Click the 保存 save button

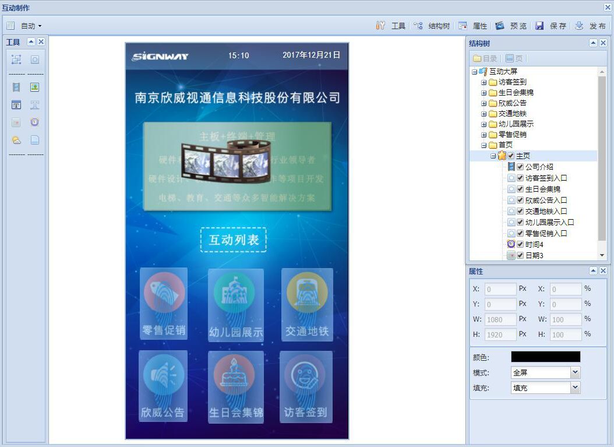tap(551, 26)
